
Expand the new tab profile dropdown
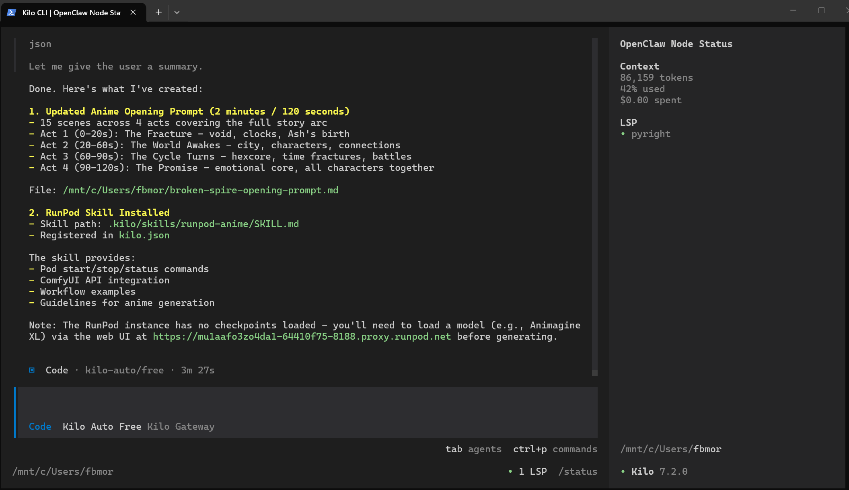(x=177, y=12)
